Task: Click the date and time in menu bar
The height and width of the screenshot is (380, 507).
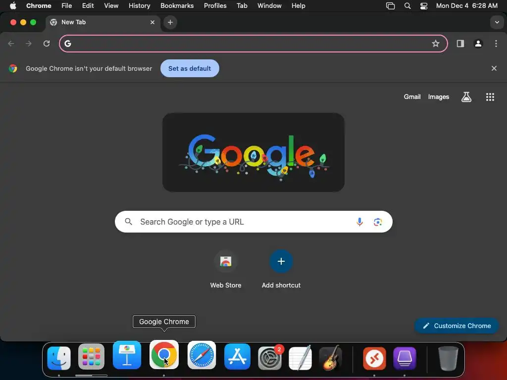Action: click(466, 5)
